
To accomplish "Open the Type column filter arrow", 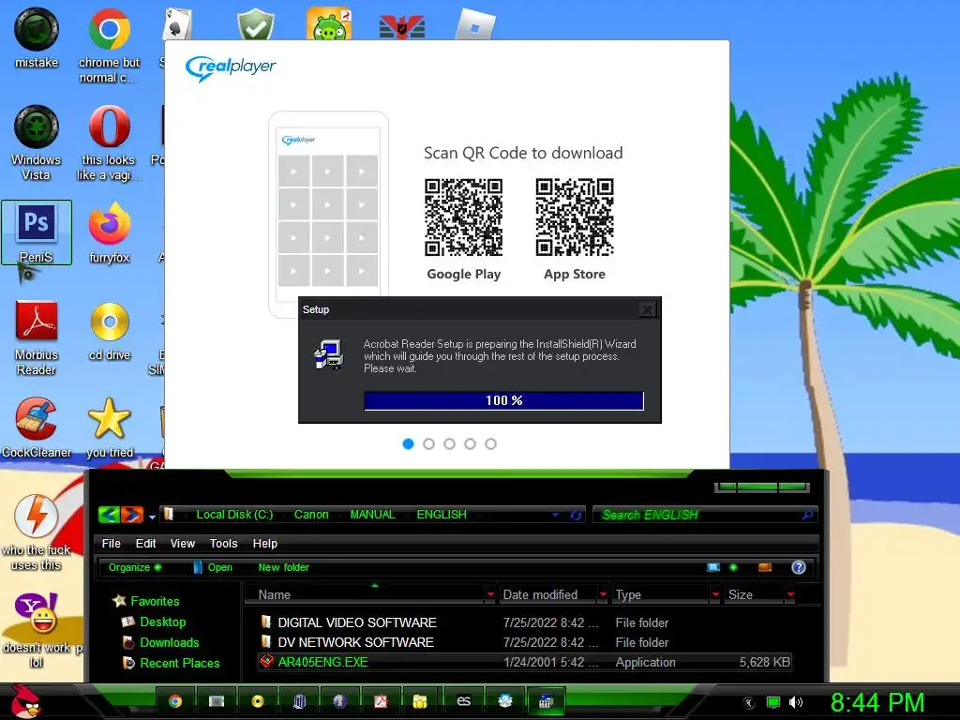I will click(x=715, y=594).
